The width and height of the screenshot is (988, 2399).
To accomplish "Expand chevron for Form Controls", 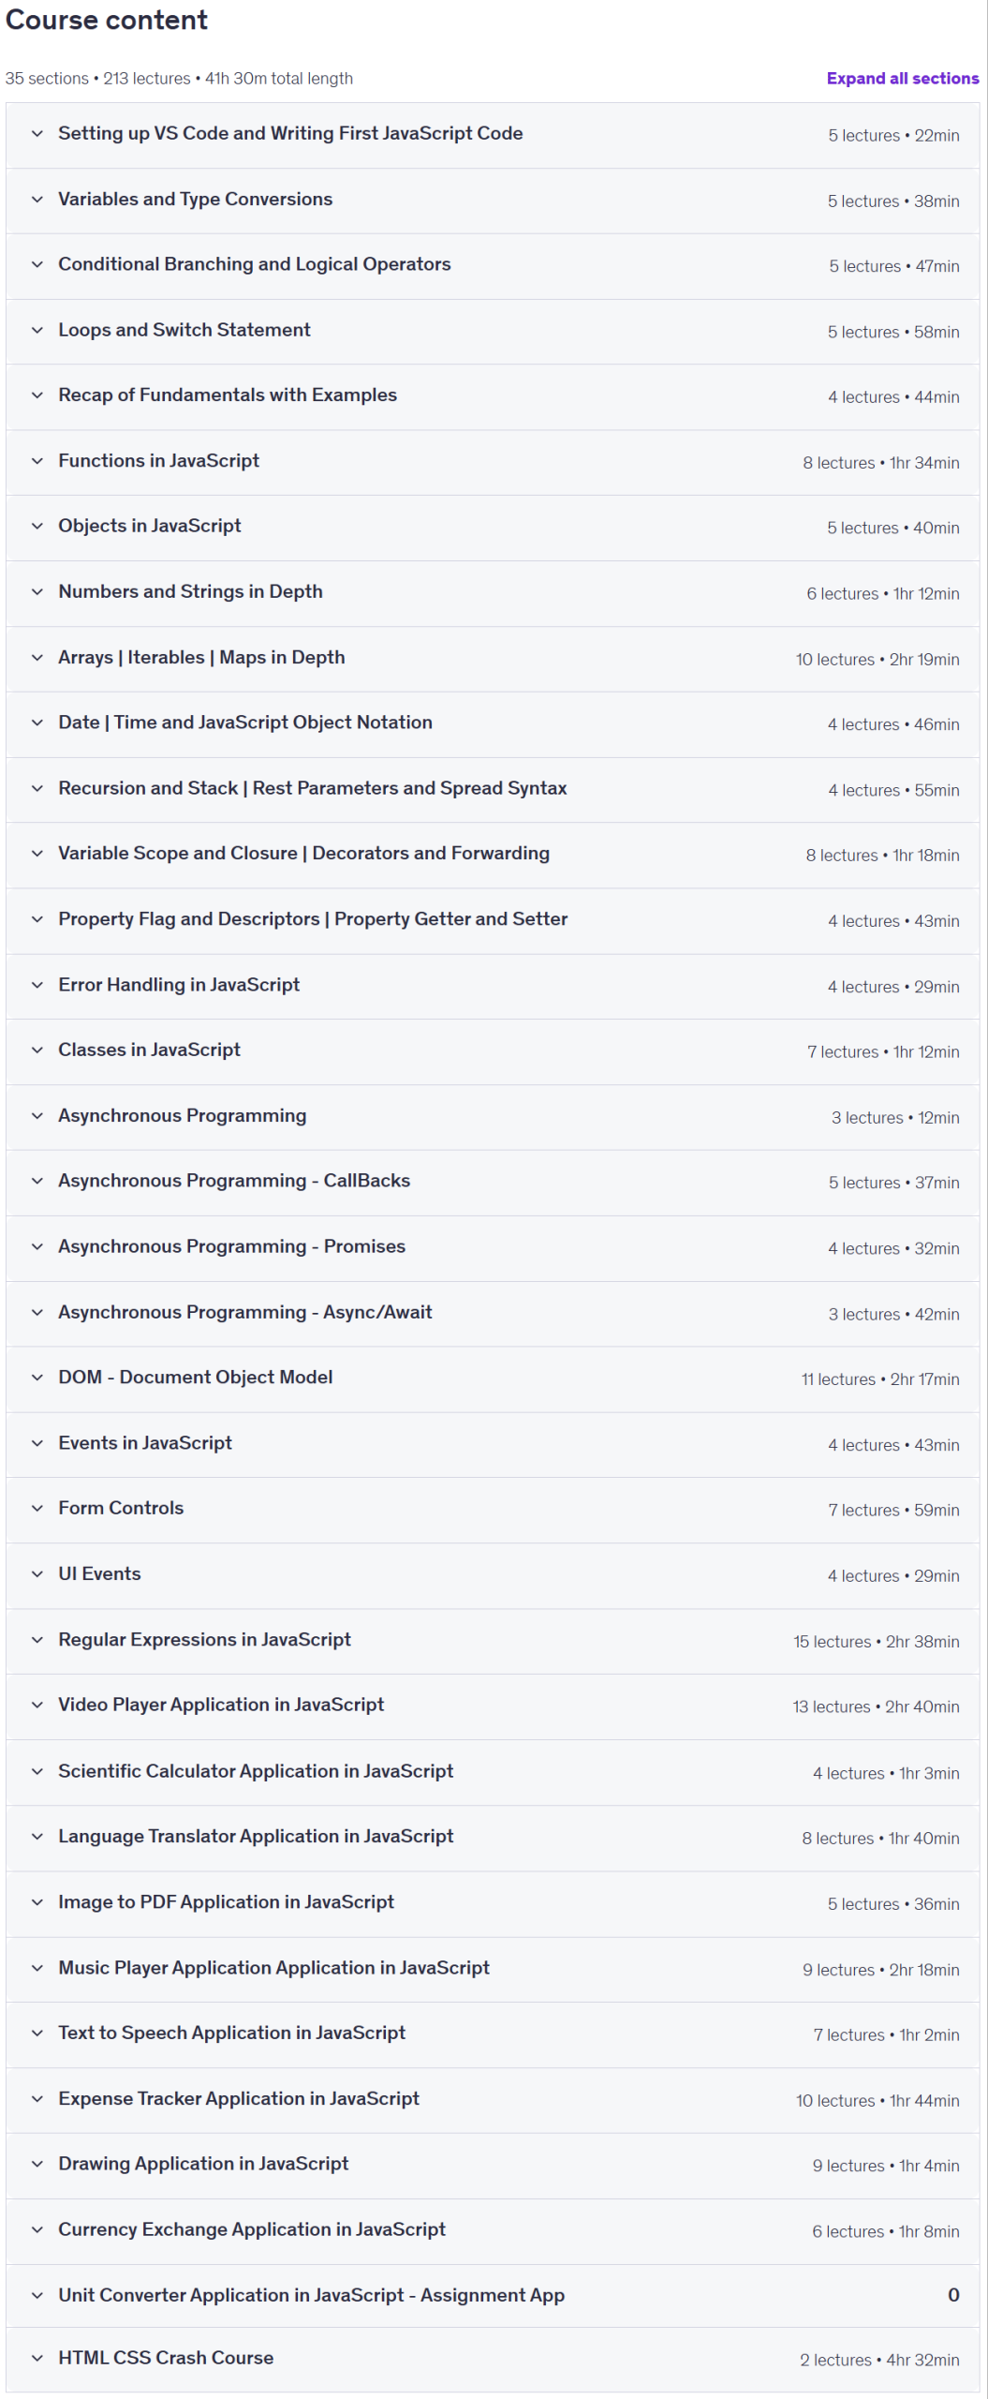I will pyautogui.click(x=37, y=1508).
